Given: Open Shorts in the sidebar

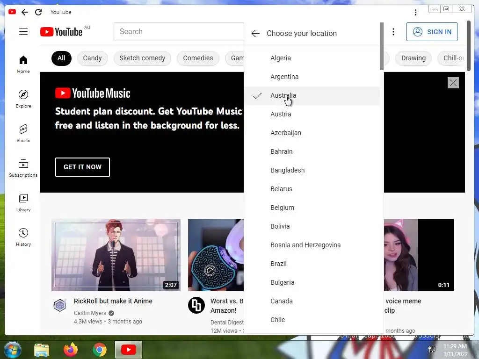Looking at the screenshot, I should pos(23,133).
